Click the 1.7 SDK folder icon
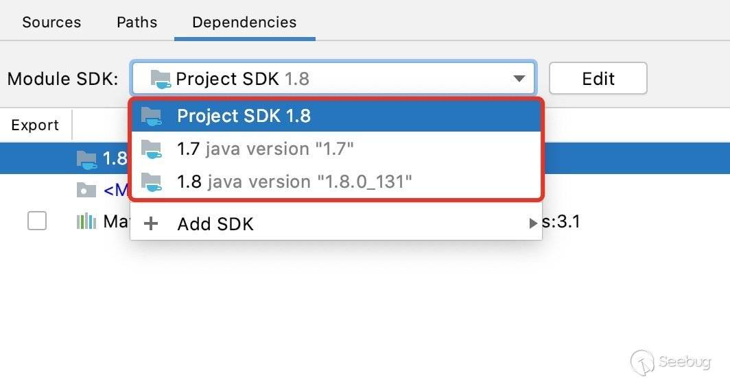The image size is (730, 381). pyautogui.click(x=152, y=149)
